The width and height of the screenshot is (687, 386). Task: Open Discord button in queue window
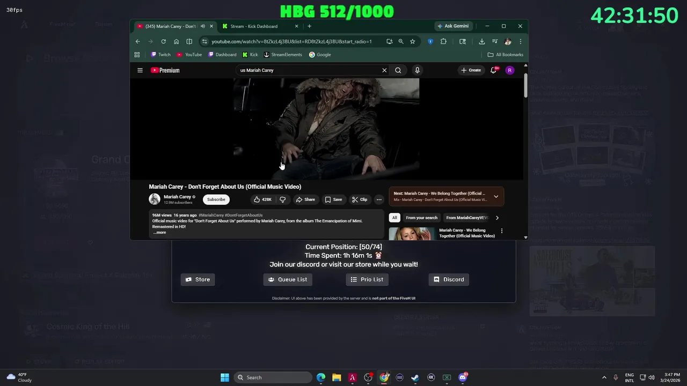point(449,279)
